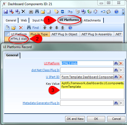The height and width of the screenshot is (125, 127).
Task: Clear the U IPart ID field with the red X
Action: (121, 77)
